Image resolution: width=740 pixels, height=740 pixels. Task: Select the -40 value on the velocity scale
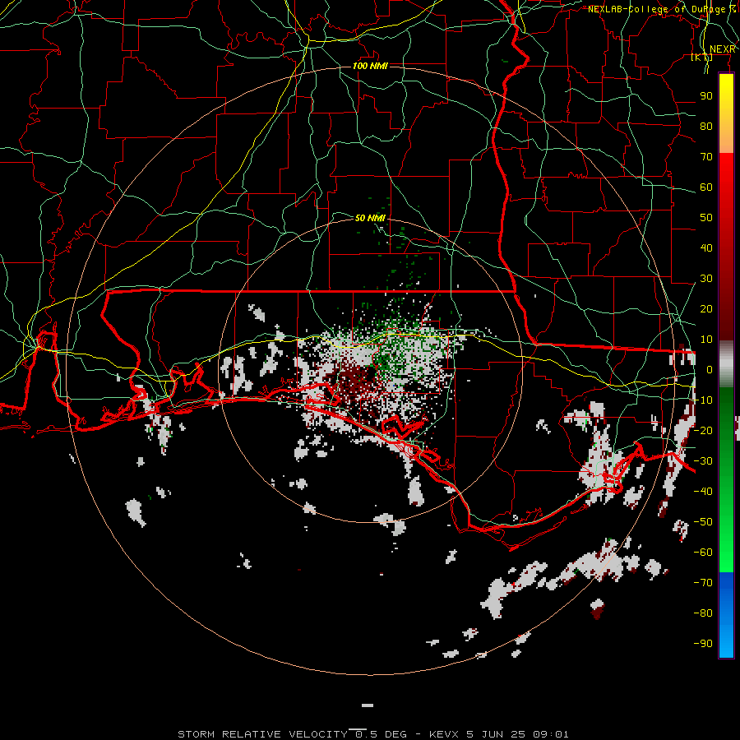click(x=703, y=492)
